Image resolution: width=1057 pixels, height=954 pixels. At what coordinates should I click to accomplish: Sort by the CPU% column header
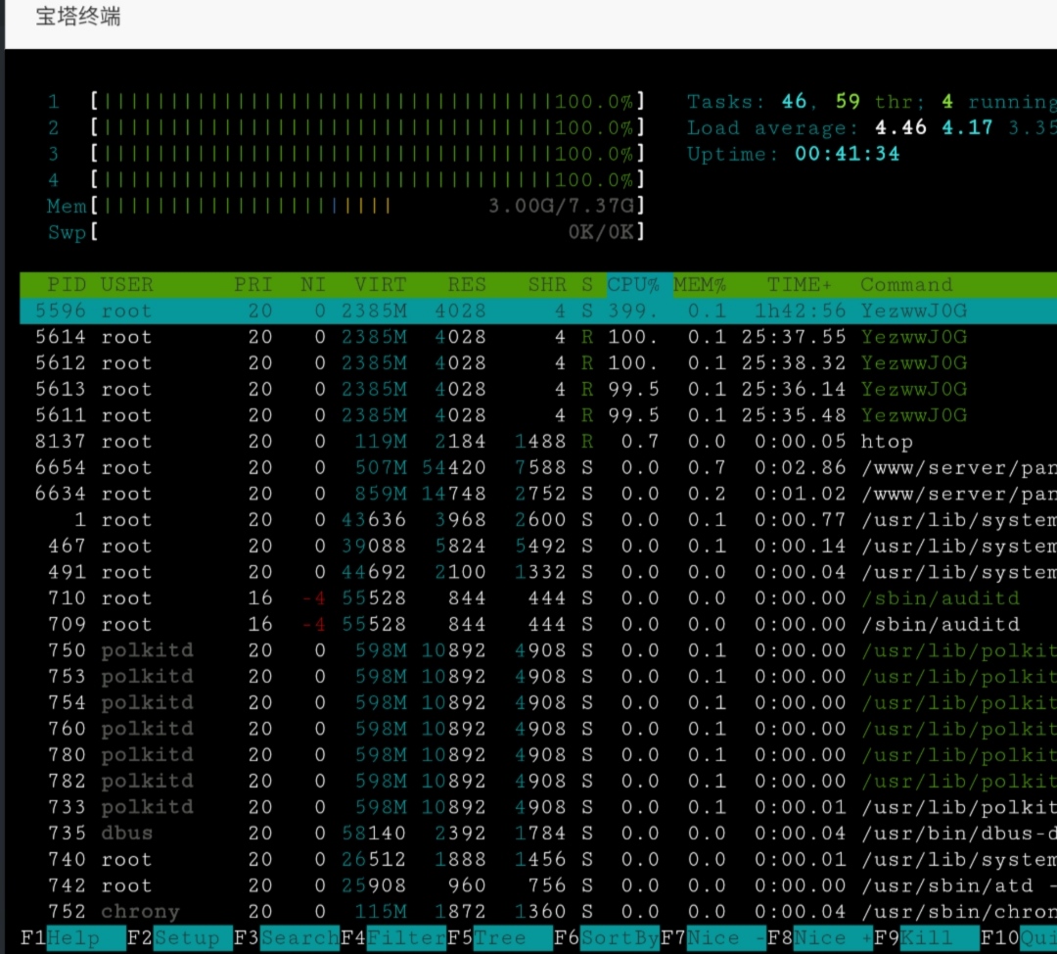coord(633,285)
